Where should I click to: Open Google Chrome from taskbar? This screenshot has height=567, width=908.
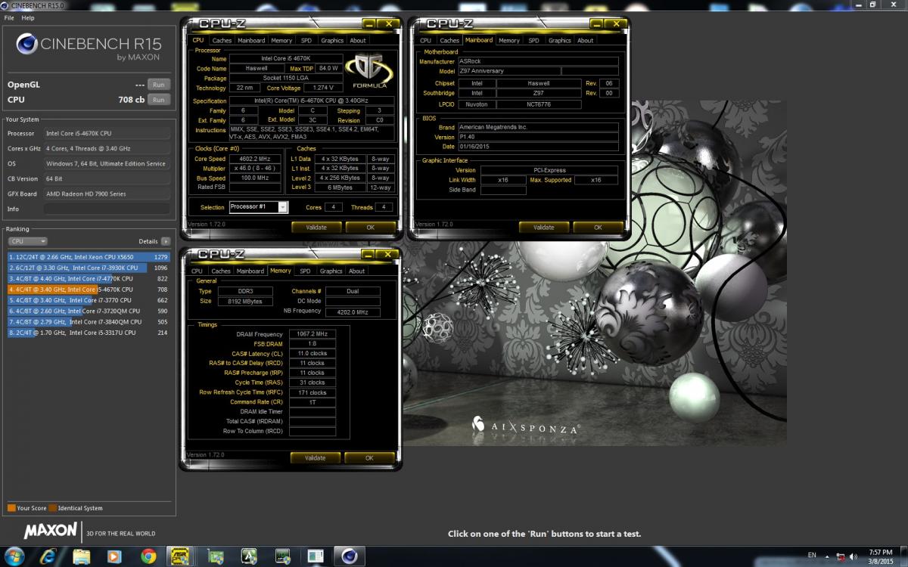148,556
